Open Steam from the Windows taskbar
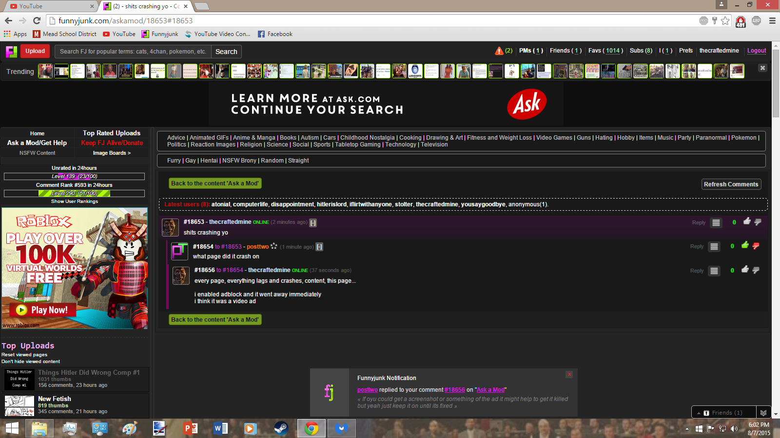 pos(281,428)
